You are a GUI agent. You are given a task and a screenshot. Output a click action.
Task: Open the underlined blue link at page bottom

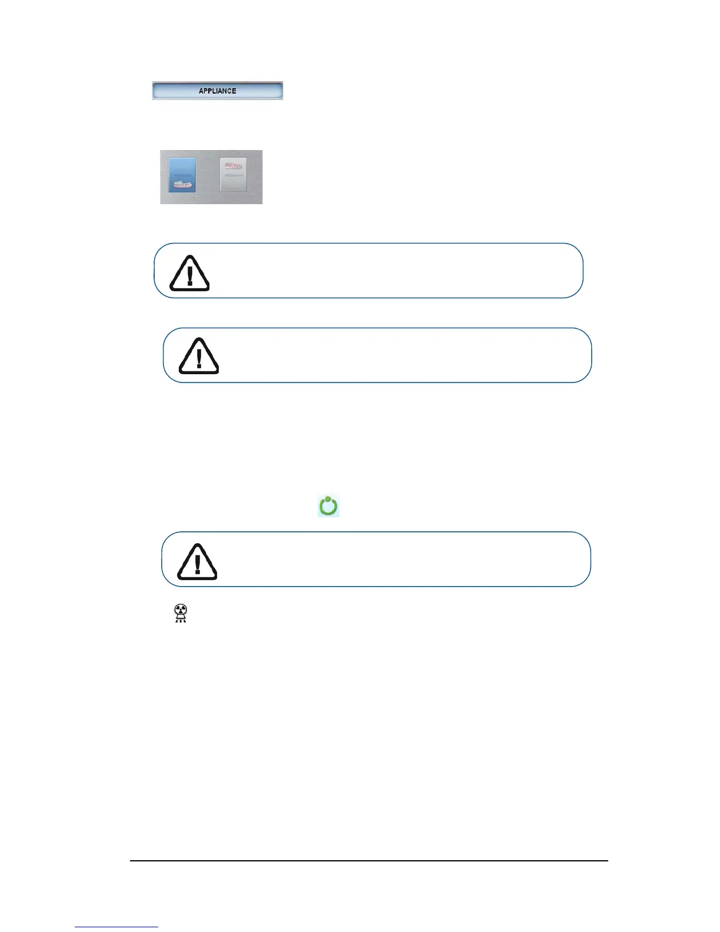click(116, 927)
